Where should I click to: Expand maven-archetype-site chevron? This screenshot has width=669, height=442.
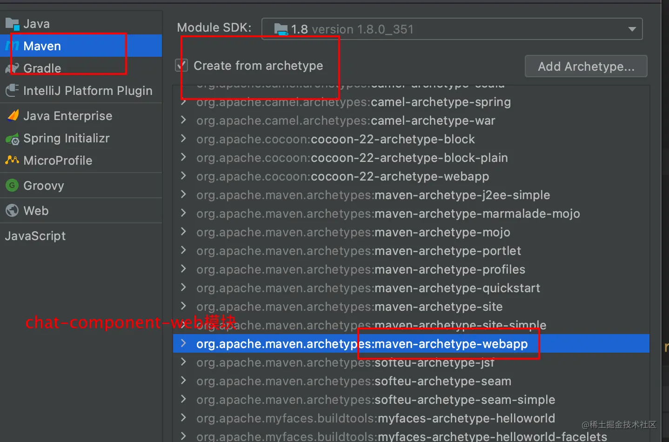183,306
